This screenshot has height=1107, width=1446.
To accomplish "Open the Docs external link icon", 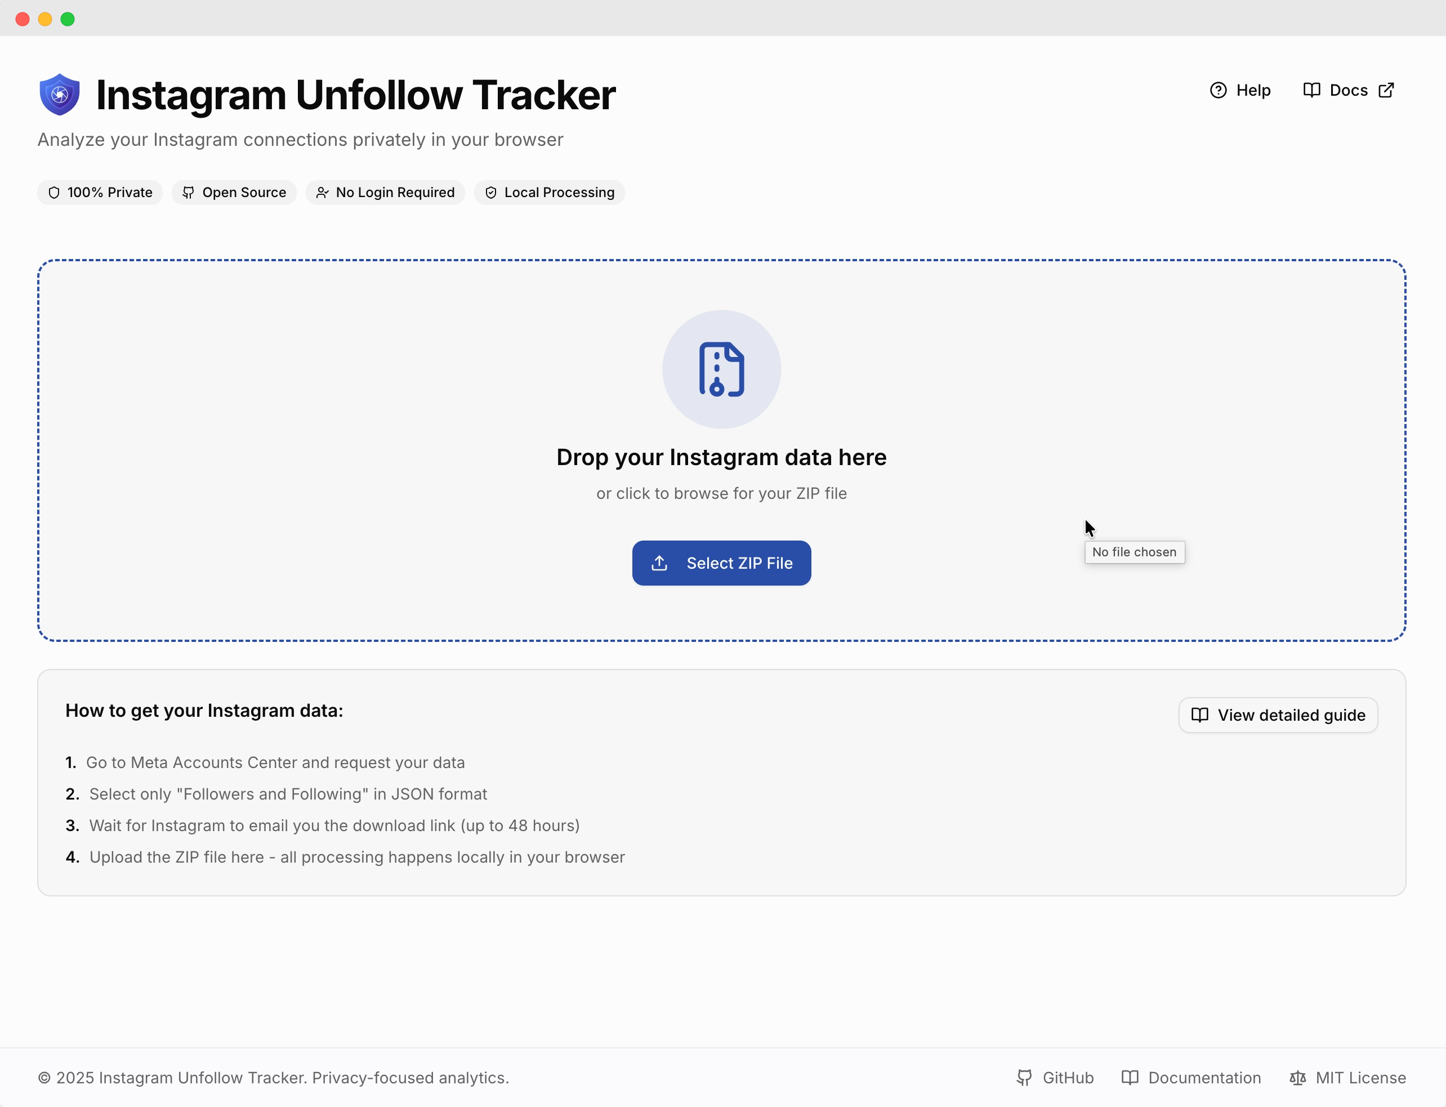I will tap(1386, 90).
